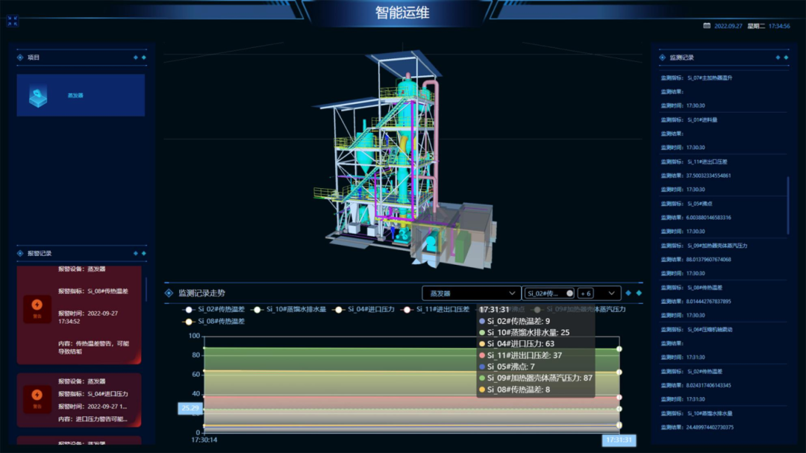The height and width of the screenshot is (453, 806).
Task: Click the calendar icon beside the date
Action: pyautogui.click(x=707, y=26)
